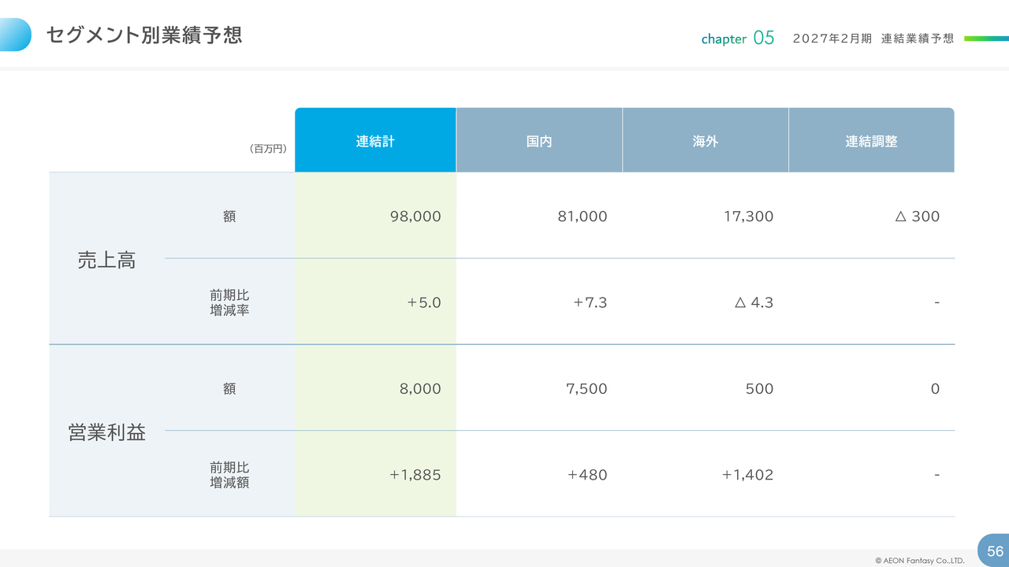
Task: Click the blue rounded shape beside the slide title
Action: (x=15, y=35)
